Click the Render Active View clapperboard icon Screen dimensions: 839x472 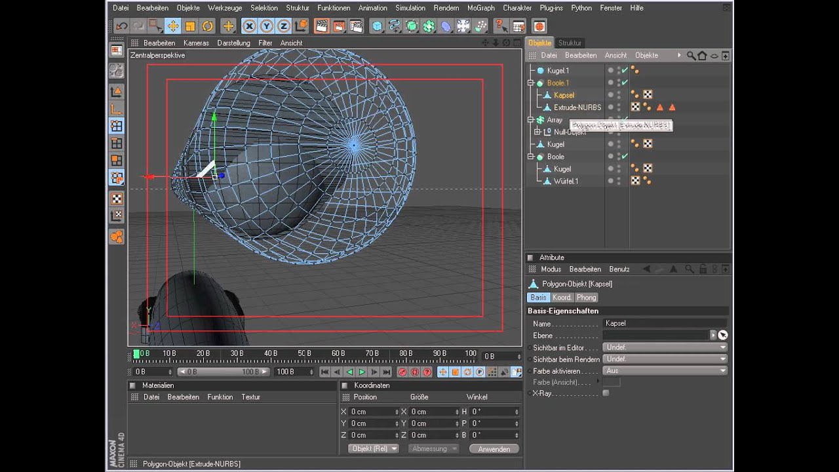tap(322, 26)
